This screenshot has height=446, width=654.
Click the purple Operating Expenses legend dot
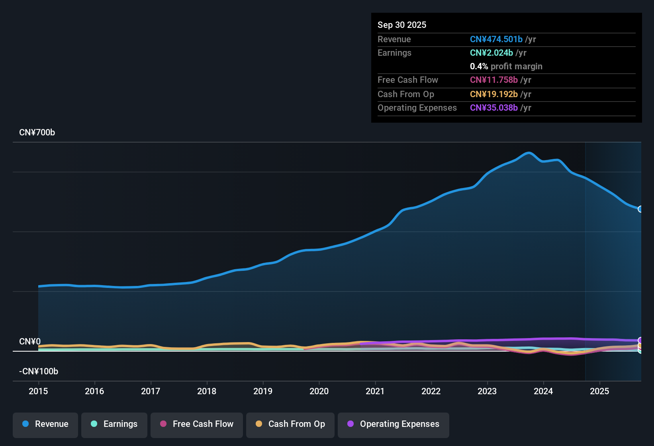click(x=350, y=424)
